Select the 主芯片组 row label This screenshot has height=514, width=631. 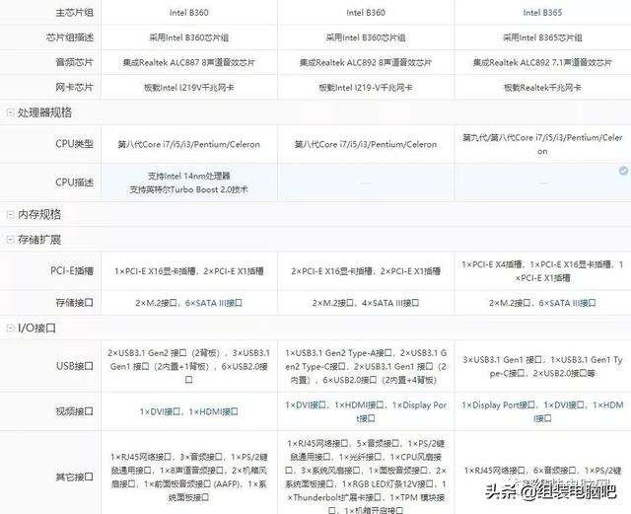pyautogui.click(x=75, y=13)
